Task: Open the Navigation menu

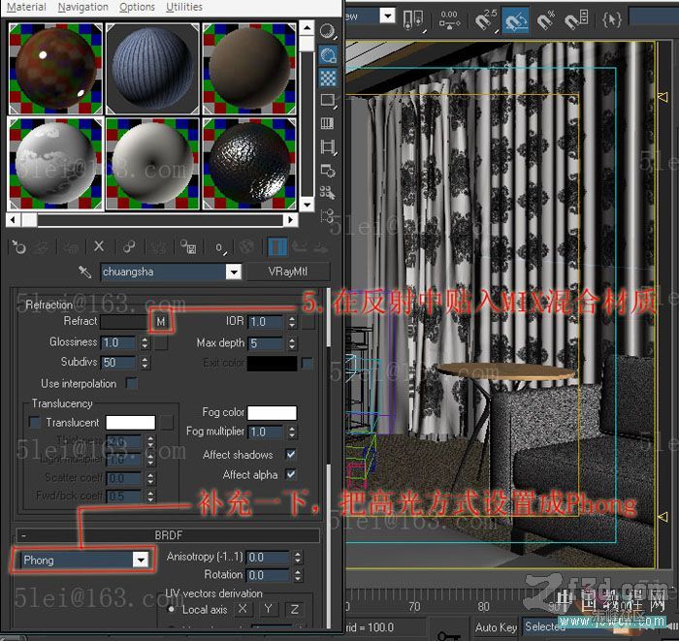Action: (82, 7)
